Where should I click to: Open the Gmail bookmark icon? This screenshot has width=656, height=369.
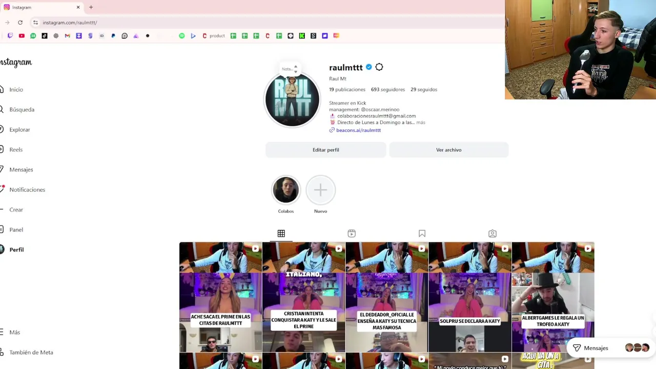(x=67, y=36)
